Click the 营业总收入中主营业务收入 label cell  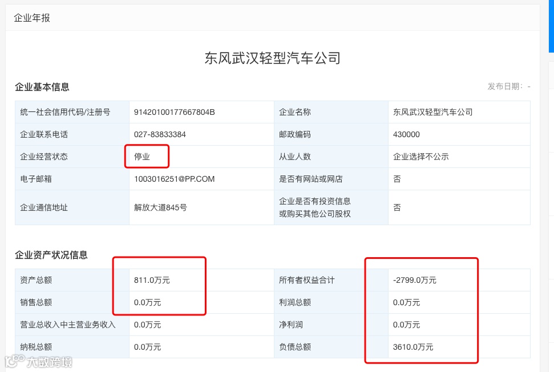coord(72,325)
